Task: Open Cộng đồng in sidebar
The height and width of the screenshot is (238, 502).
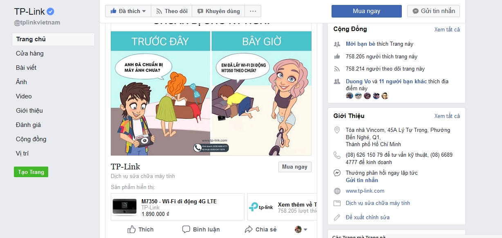Action: pyautogui.click(x=31, y=139)
